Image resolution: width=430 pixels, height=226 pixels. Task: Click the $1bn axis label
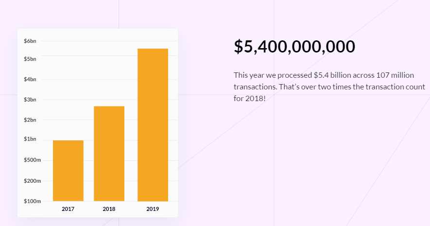click(x=30, y=139)
